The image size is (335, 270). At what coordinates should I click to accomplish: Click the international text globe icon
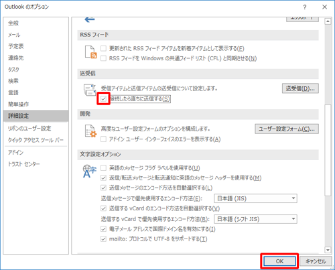89,171
